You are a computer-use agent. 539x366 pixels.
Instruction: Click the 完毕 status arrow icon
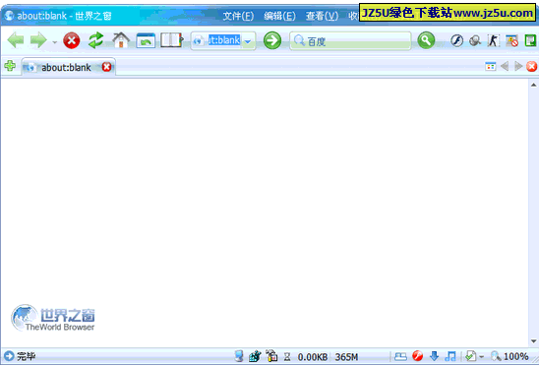point(9,356)
